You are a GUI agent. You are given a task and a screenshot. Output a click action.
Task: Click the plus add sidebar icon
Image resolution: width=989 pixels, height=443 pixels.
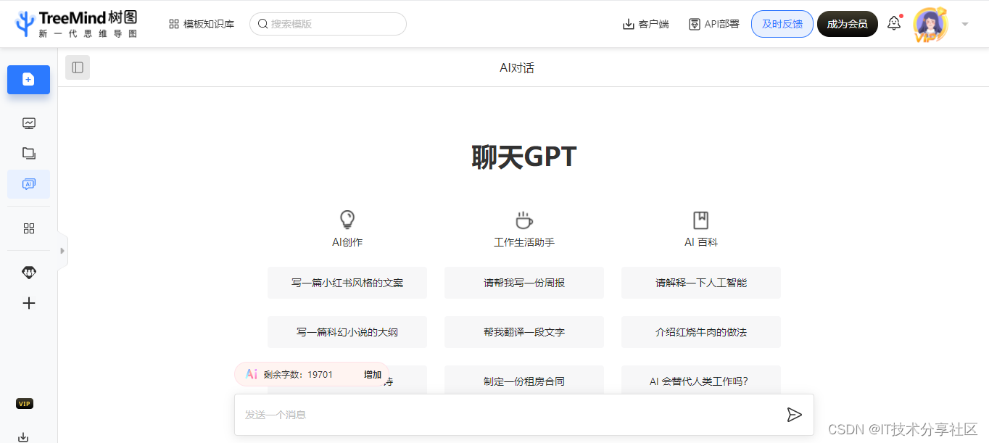click(x=29, y=303)
